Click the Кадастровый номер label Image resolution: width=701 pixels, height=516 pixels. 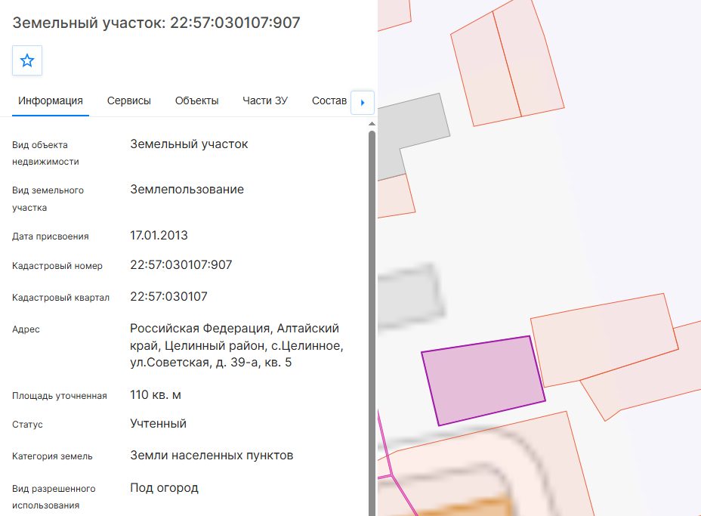(57, 266)
